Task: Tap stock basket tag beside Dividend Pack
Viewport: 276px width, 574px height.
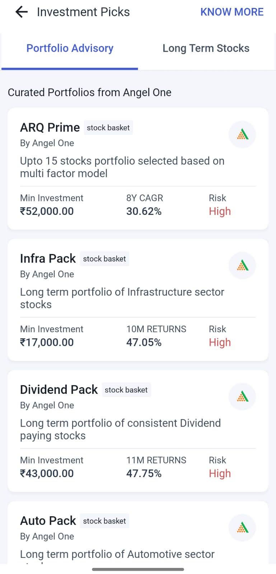Action: (126, 390)
